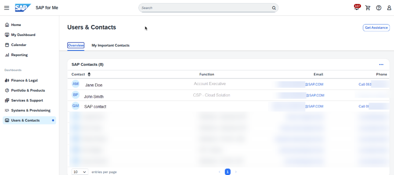Click the Portfolio & Products icon
Viewport: 394px width, 175px height.
coord(7,90)
